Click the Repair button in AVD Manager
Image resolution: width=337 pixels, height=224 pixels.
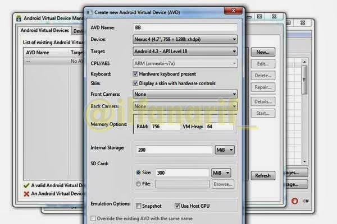(263, 87)
